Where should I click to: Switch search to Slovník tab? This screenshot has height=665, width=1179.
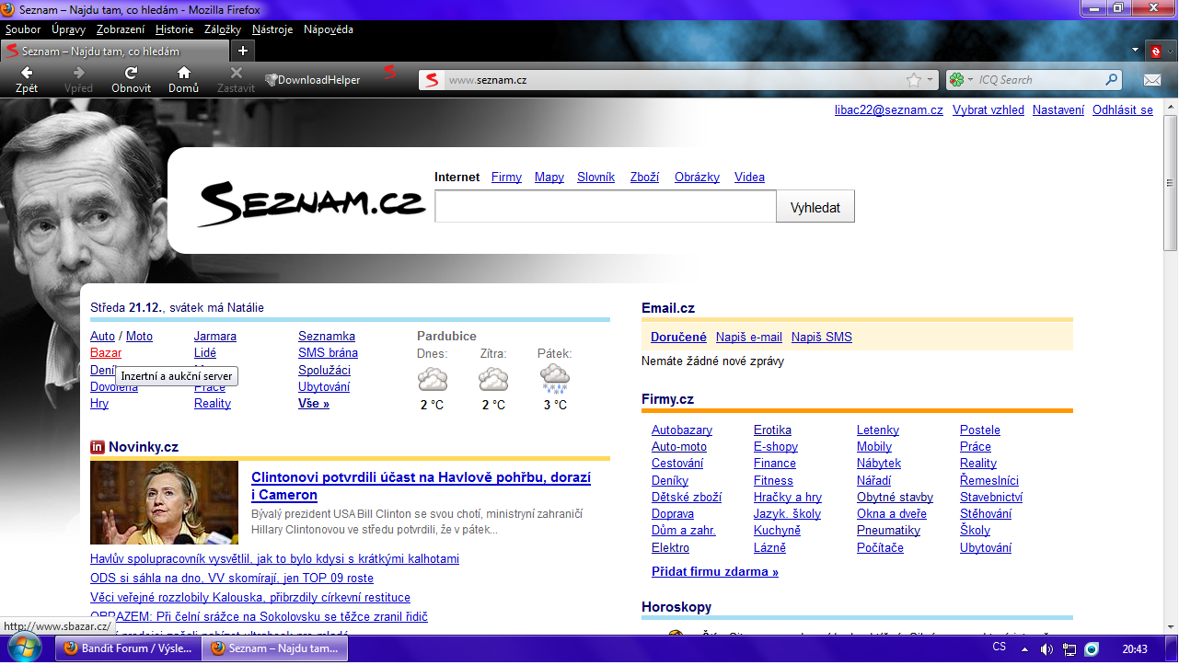coord(595,177)
